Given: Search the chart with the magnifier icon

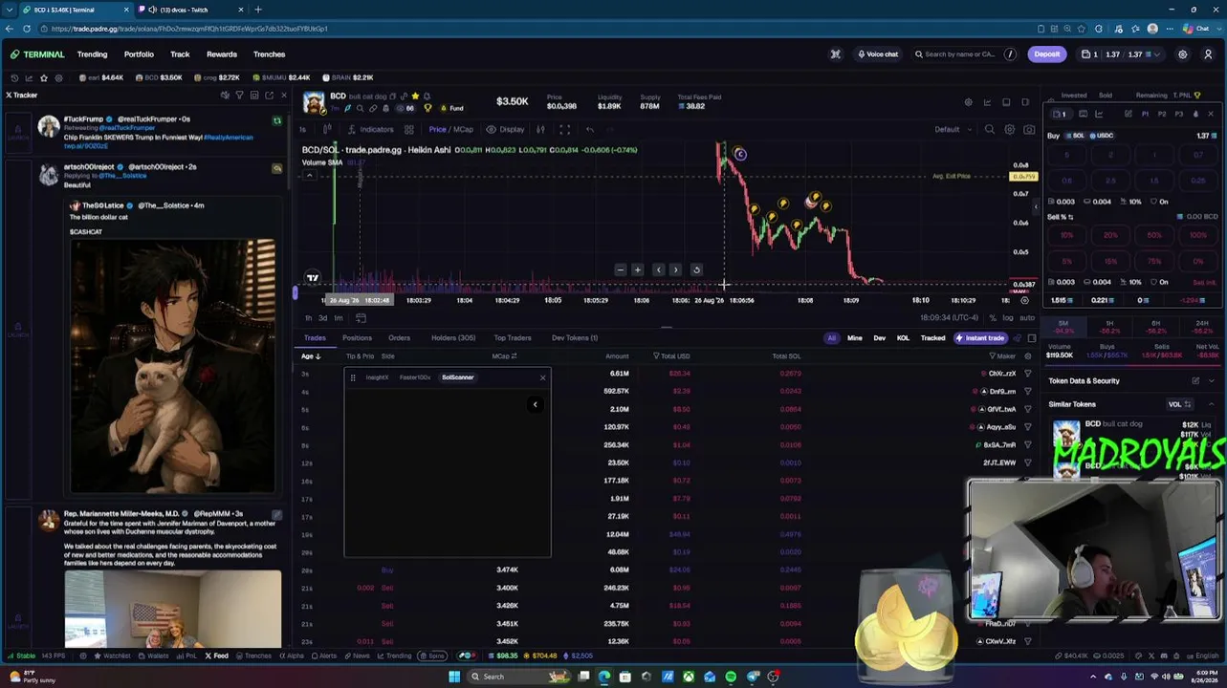Looking at the screenshot, I should click(x=990, y=129).
